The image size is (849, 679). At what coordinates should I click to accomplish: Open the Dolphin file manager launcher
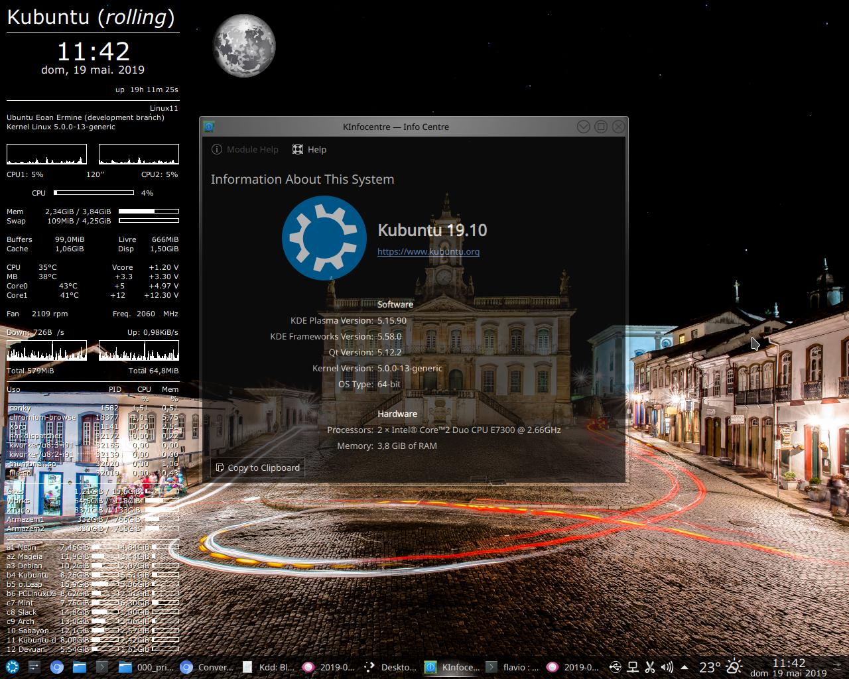tap(80, 667)
